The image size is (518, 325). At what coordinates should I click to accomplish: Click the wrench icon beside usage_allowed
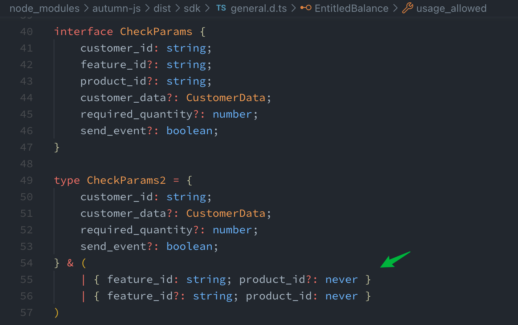(407, 8)
